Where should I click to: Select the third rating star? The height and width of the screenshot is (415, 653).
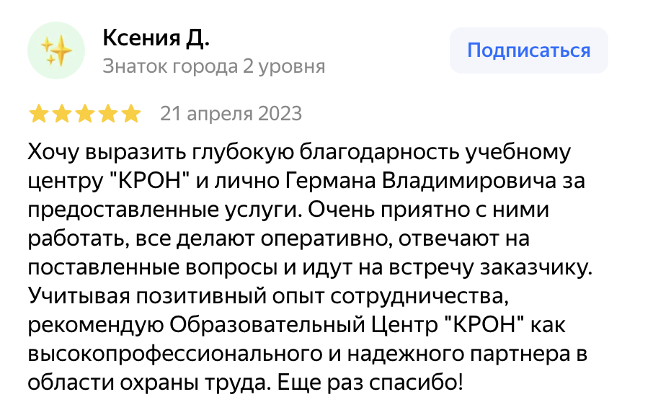[85, 114]
